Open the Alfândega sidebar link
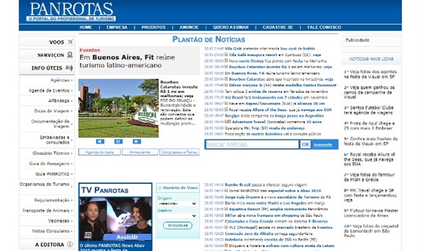The height and width of the screenshot is (251, 421). tap(59, 101)
